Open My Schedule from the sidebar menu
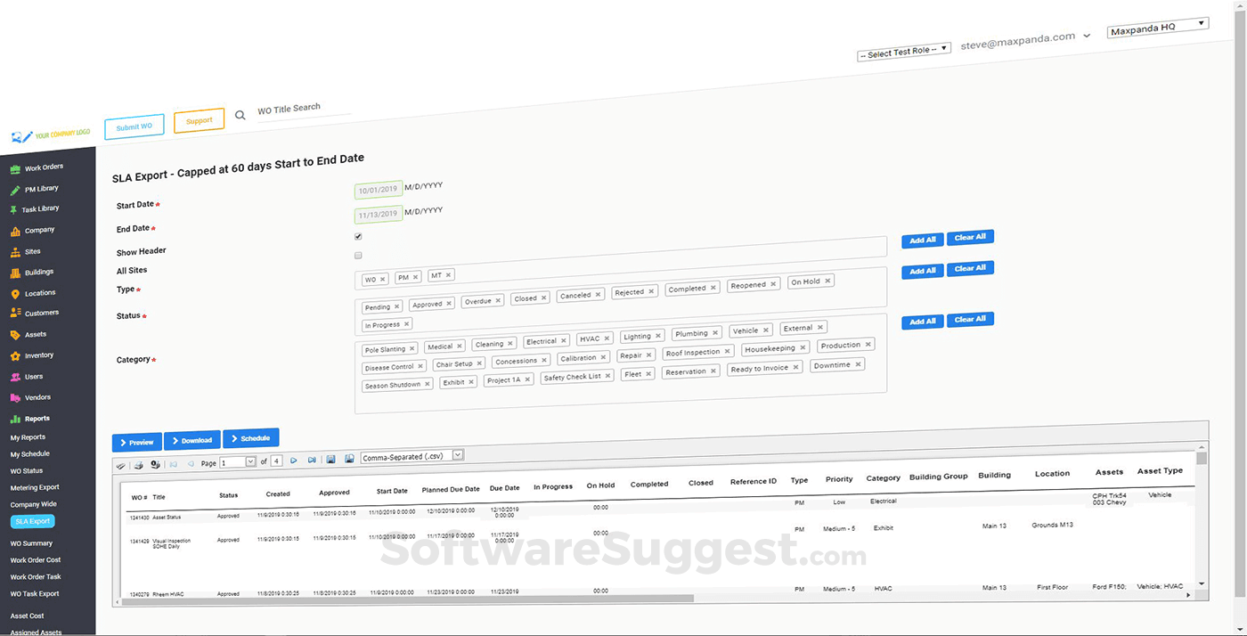Screen dimensions: 1247x636 [32, 454]
